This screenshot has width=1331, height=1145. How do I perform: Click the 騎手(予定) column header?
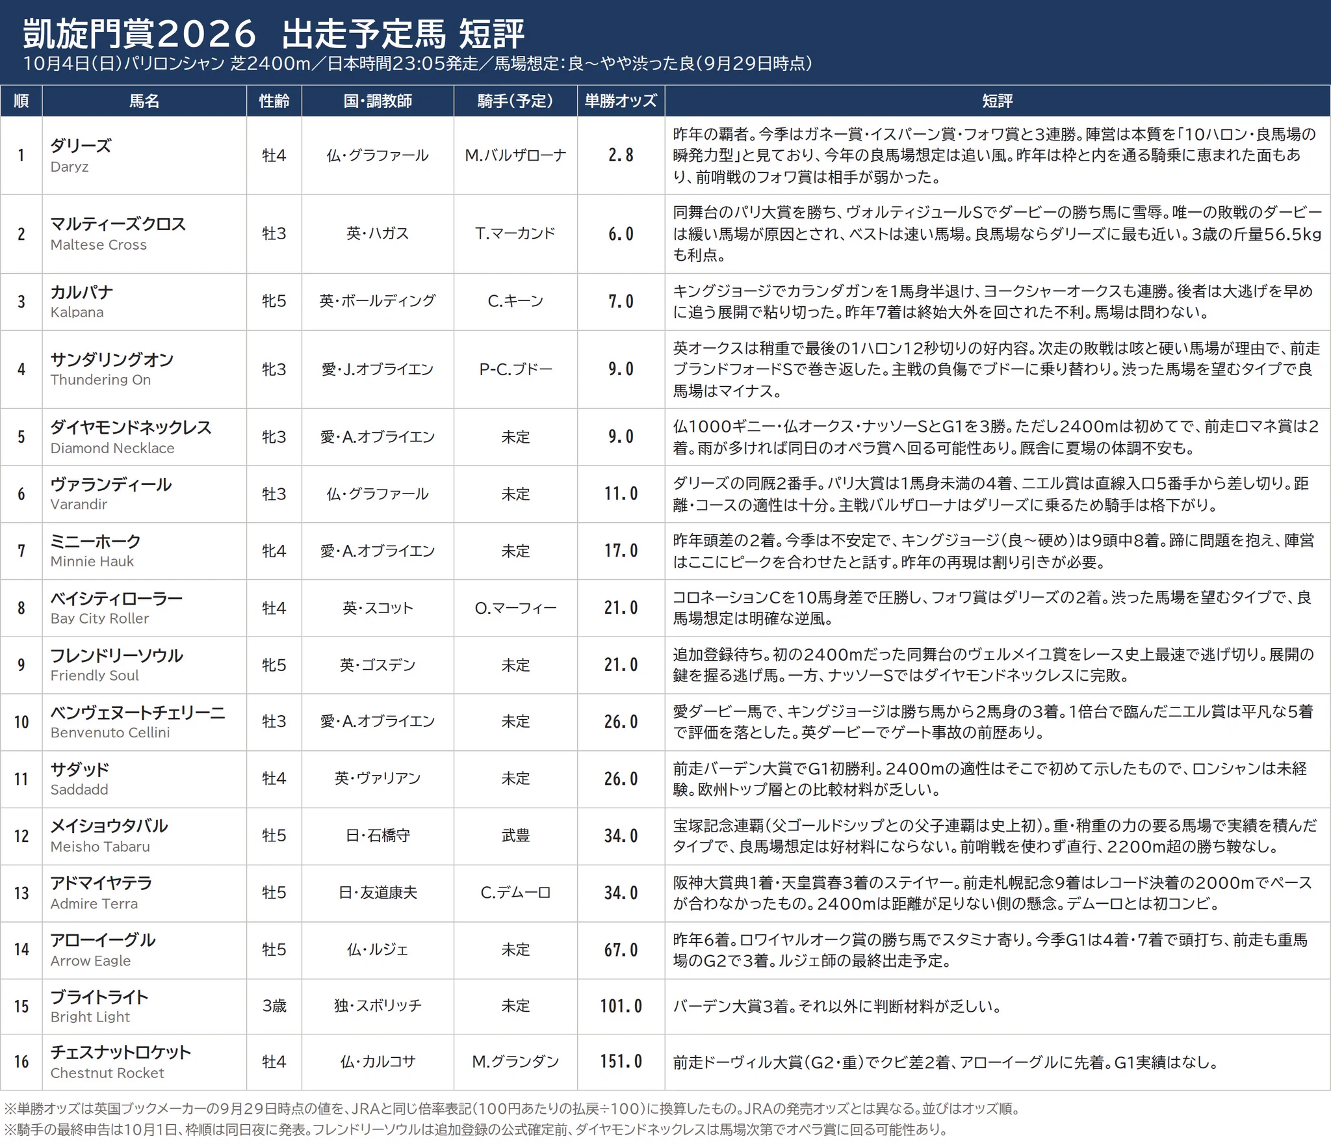point(515,101)
